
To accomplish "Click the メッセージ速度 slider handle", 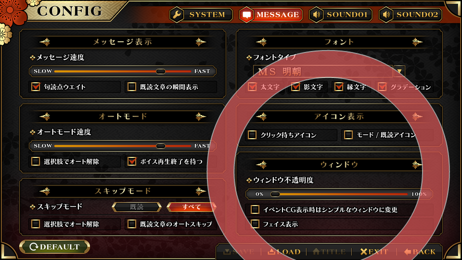I will [x=161, y=71].
